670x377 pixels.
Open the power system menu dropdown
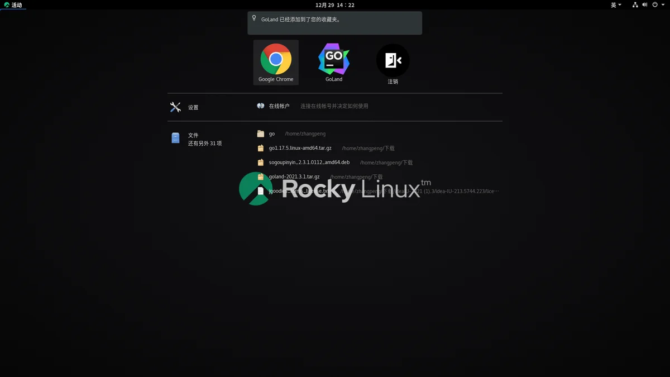pos(658,5)
